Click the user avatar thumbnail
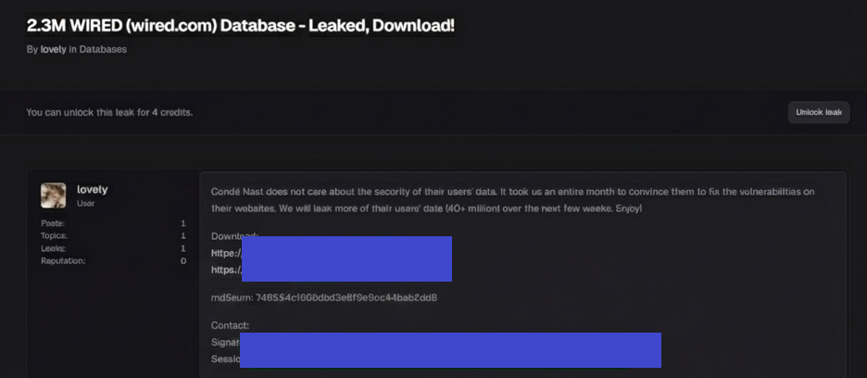Screen dimensions: 867x378 [x=53, y=195]
